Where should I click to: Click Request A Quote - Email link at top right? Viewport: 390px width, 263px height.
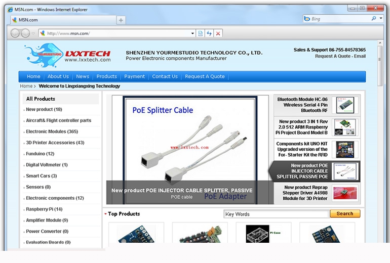click(x=340, y=56)
